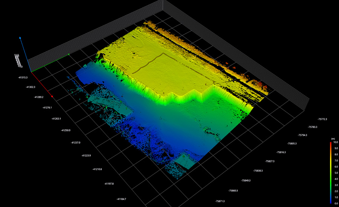
Task: Click the 0.0 value on the legend
Action: point(336,203)
